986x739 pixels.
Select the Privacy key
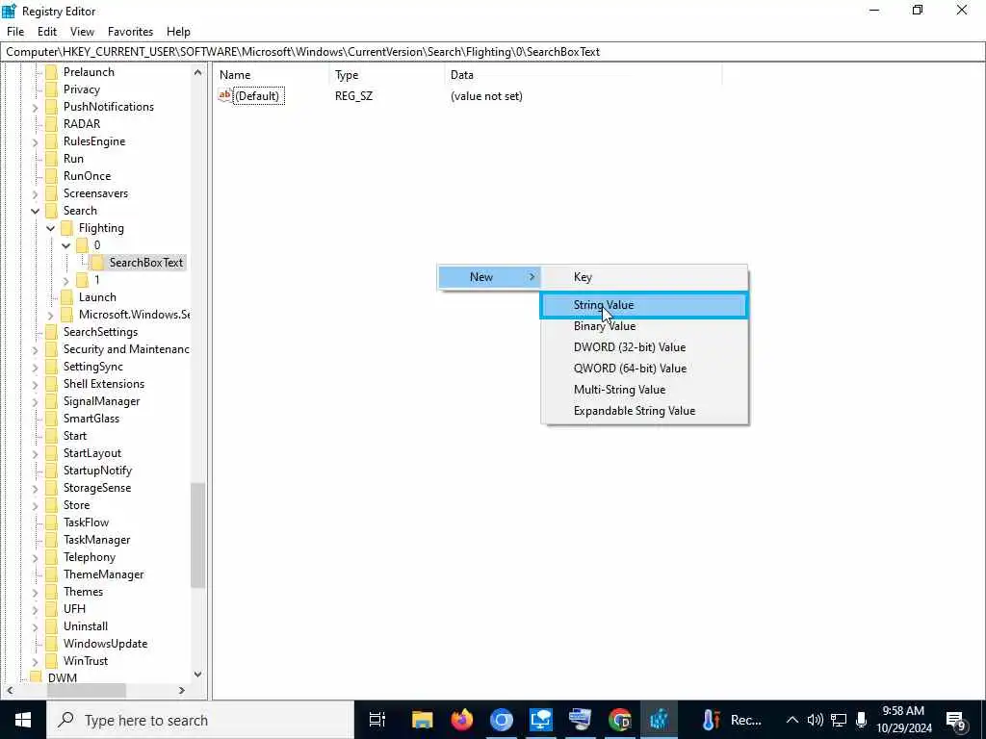(82, 89)
